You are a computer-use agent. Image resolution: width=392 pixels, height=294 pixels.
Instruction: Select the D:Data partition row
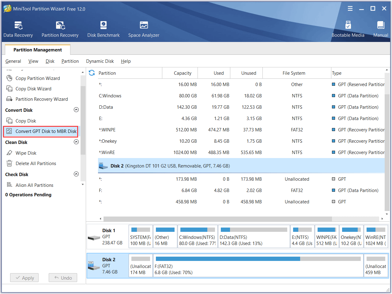coord(241,107)
